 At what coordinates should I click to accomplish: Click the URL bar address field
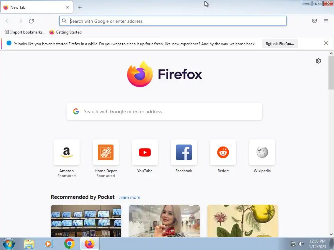[173, 21]
